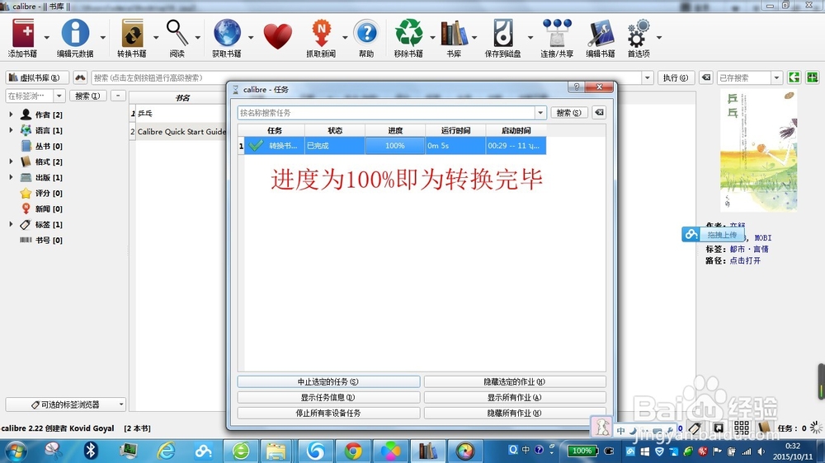This screenshot has width=825, height=463.
Task: Click Save to disk (保存到磁盘) icon
Action: coord(503,33)
